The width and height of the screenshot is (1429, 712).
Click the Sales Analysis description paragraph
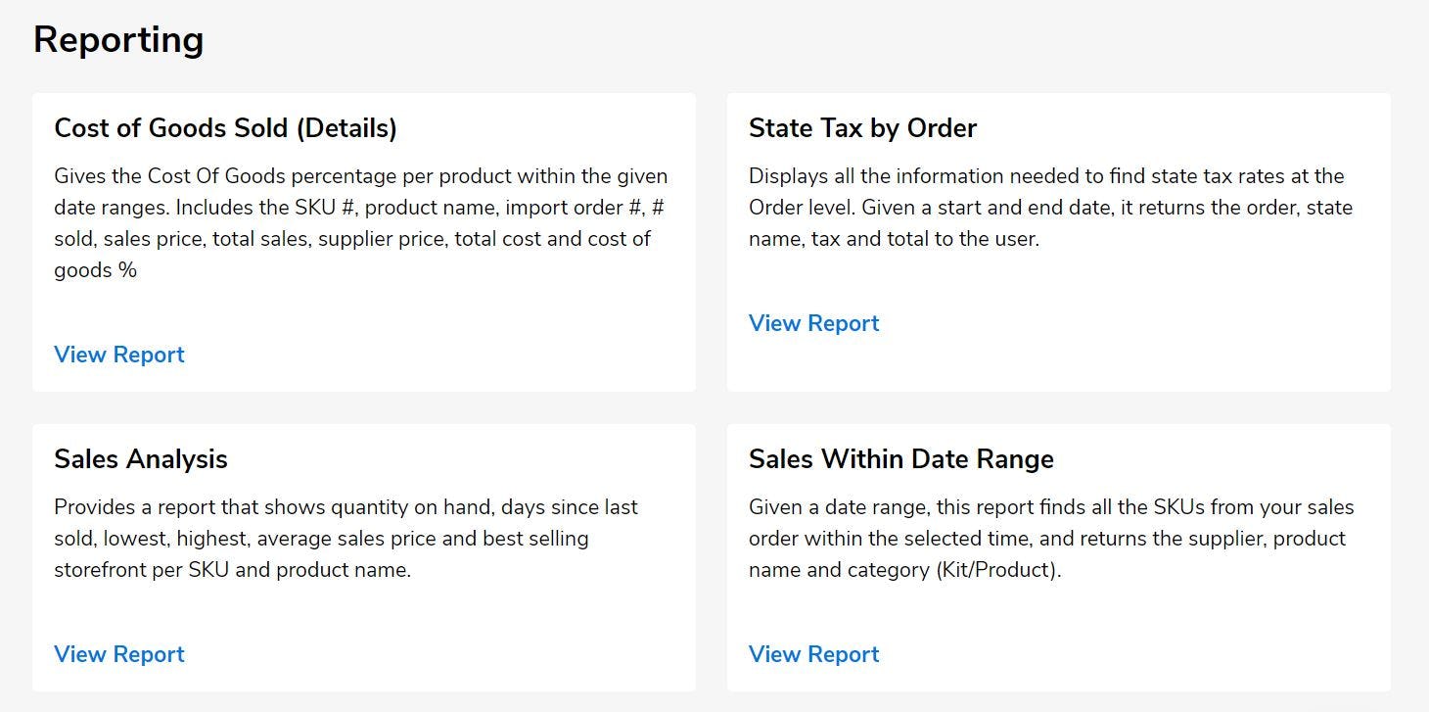(x=346, y=539)
